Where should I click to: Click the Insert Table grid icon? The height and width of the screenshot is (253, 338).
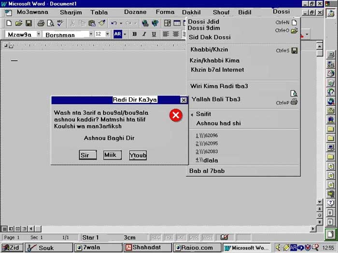pos(177,23)
